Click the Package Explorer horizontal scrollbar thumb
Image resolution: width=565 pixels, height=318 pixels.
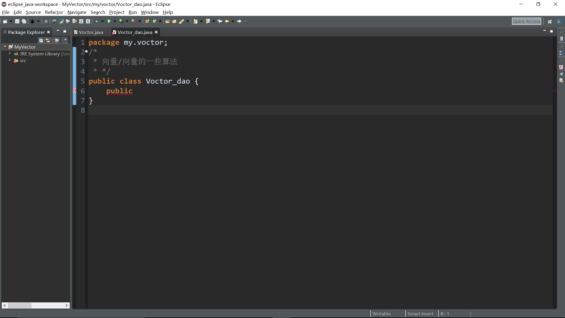(x=19, y=305)
